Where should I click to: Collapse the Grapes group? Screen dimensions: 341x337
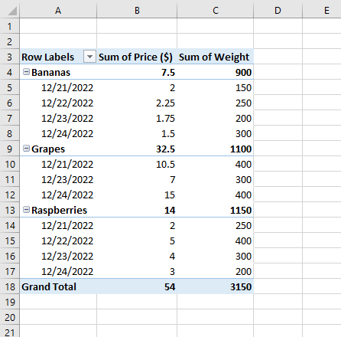click(x=26, y=149)
